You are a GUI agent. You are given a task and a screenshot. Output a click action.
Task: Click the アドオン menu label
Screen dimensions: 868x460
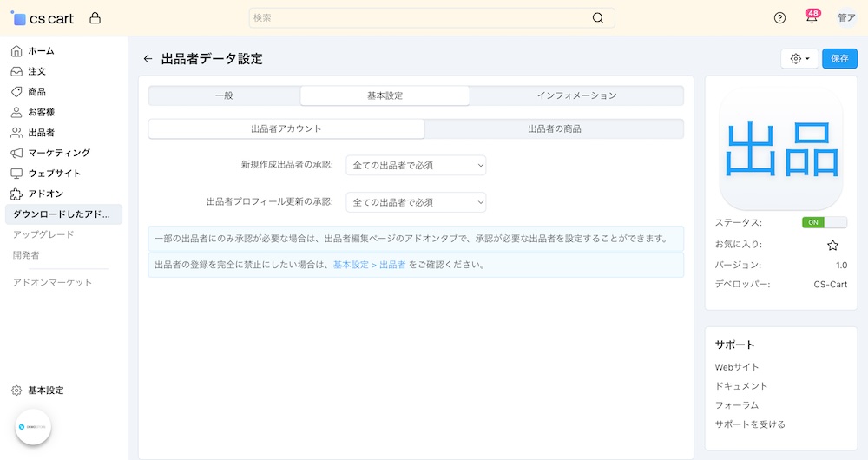(46, 194)
